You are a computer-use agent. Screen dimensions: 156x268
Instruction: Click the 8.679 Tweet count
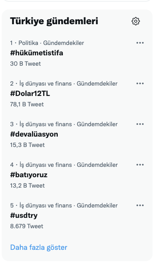27,226
